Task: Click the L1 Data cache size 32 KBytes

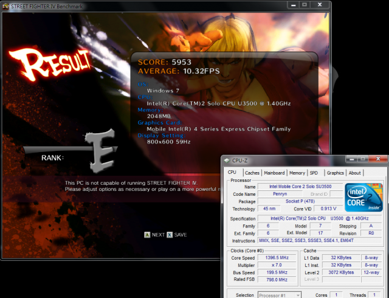Action: point(341,258)
